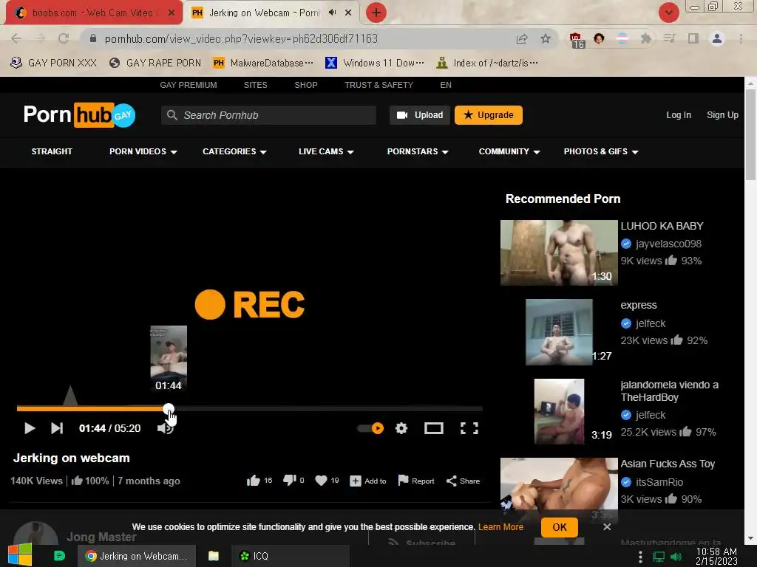Open the EN language selector
Image resolution: width=757 pixels, height=567 pixels.
point(446,85)
